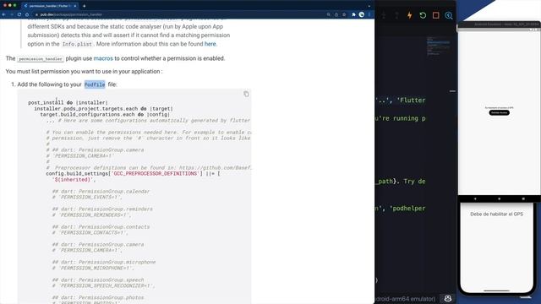Click the 'Flutter' string in VS Code editor
541x304 pixels.
click(411, 100)
